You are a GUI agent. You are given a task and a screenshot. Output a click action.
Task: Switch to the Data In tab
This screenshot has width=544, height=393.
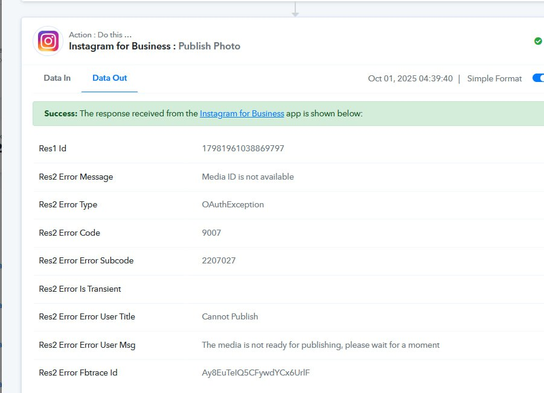57,78
